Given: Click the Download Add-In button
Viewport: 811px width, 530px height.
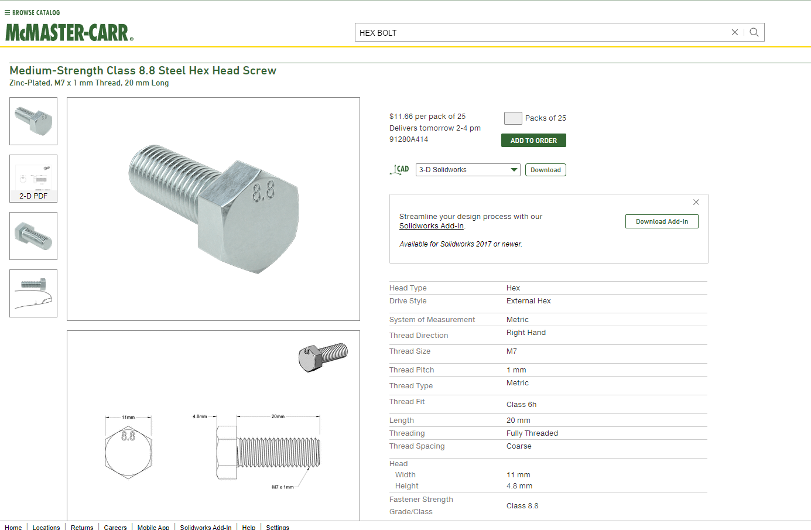Looking at the screenshot, I should pos(662,221).
